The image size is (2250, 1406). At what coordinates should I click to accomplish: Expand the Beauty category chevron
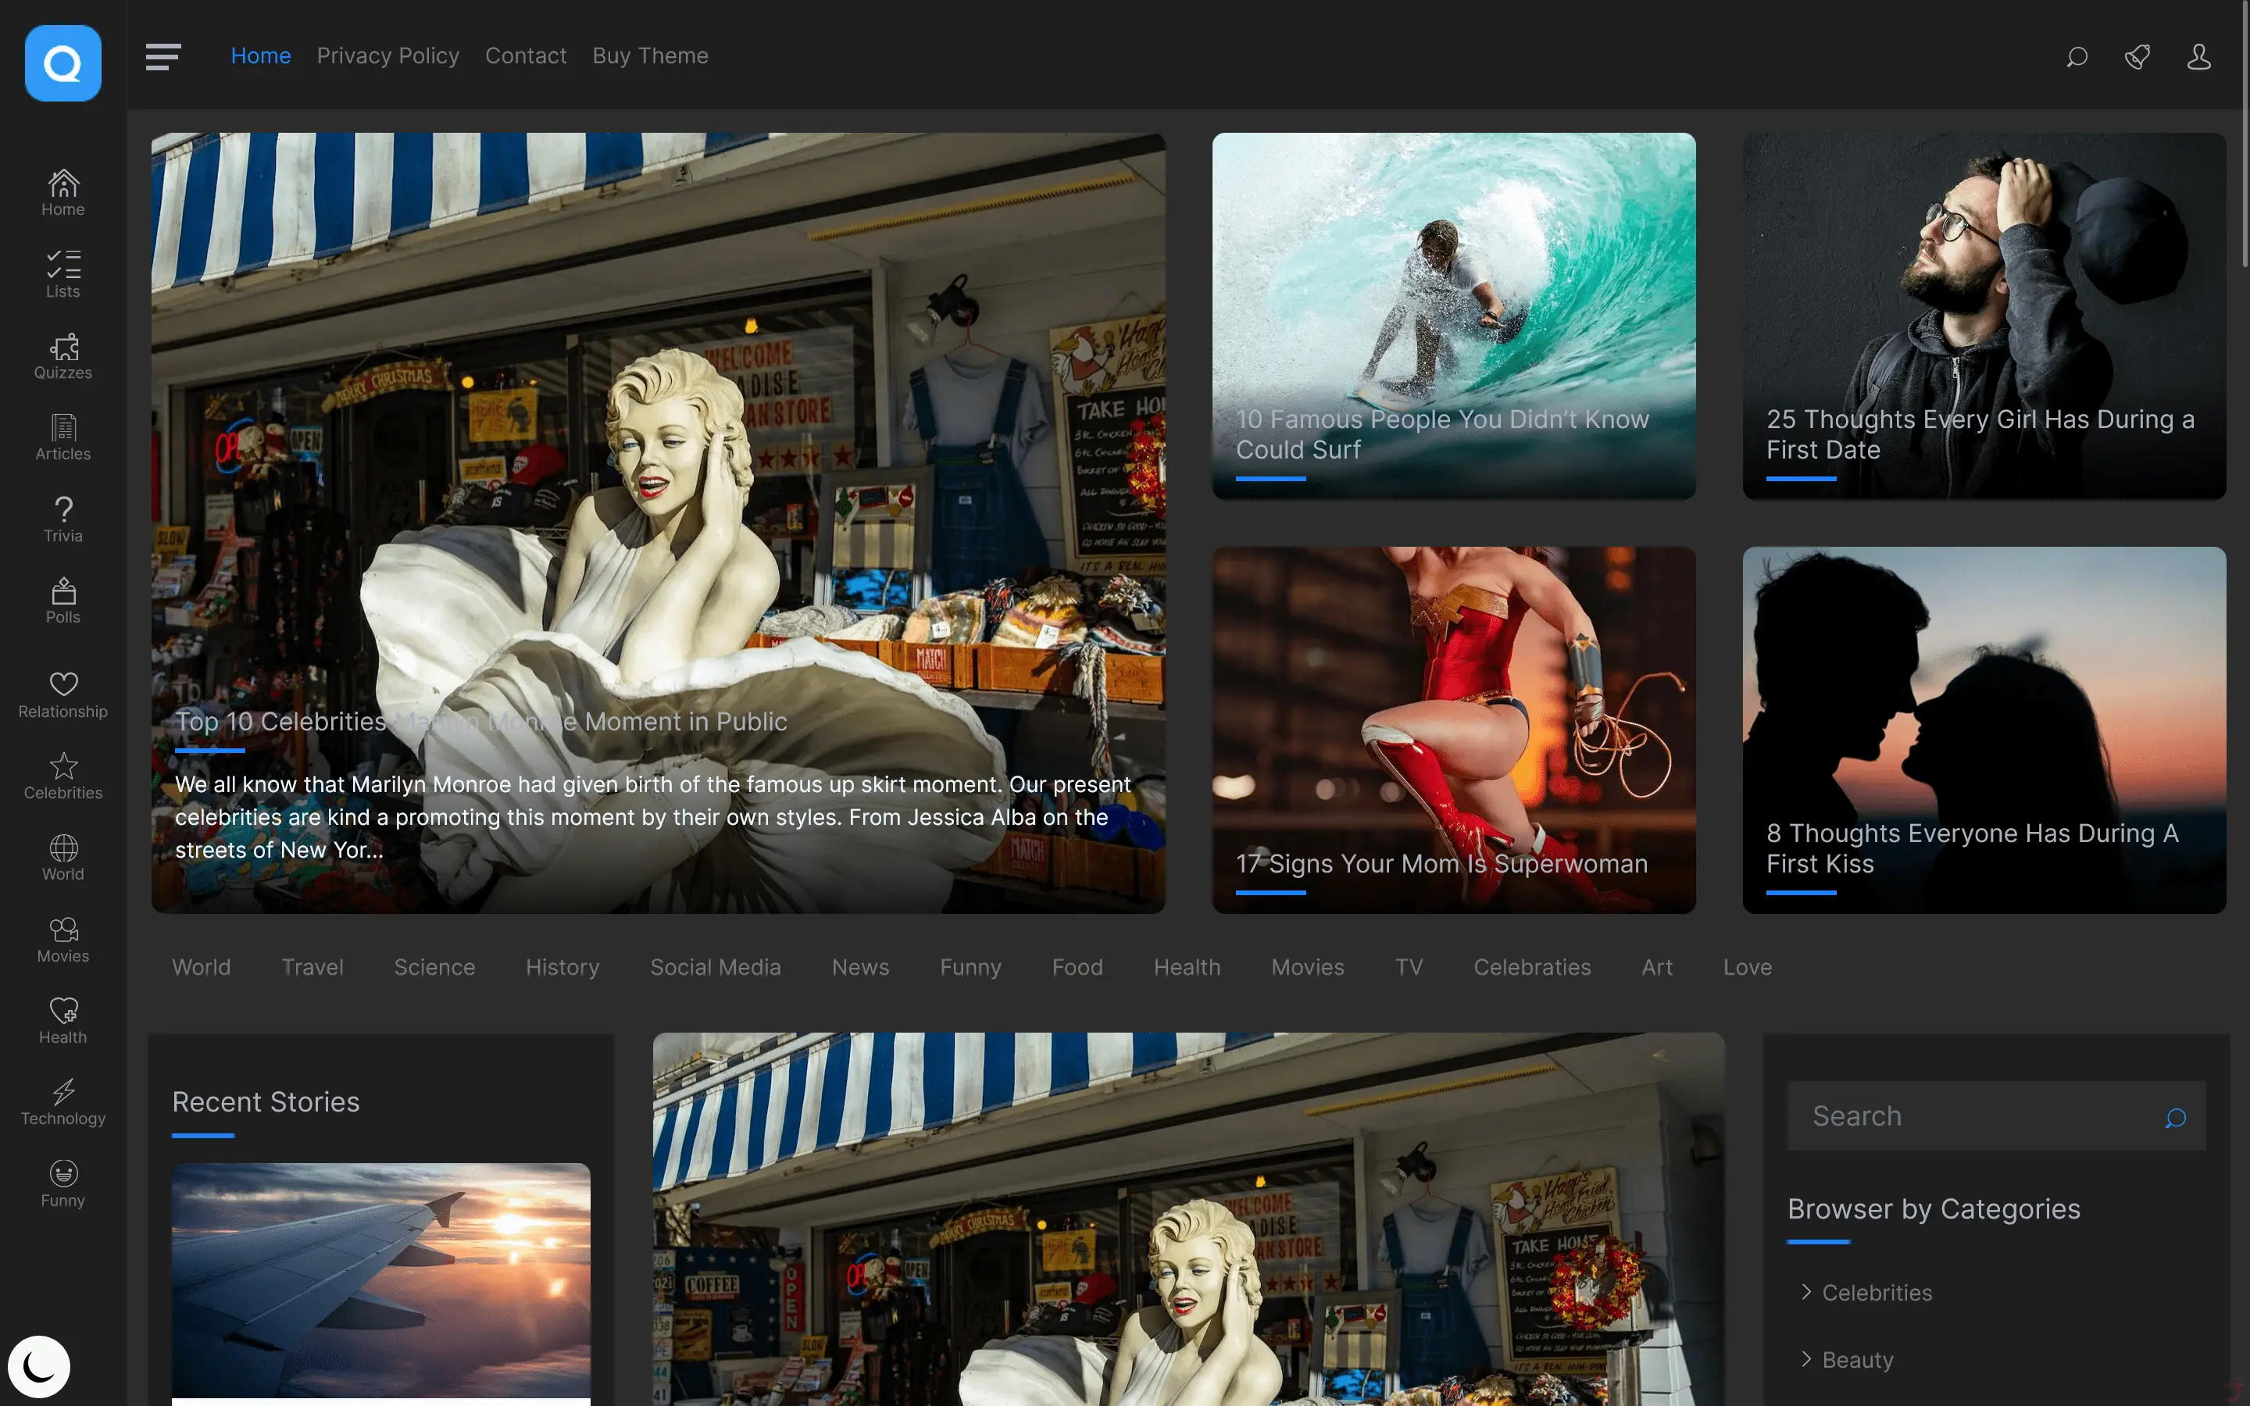1805,1358
